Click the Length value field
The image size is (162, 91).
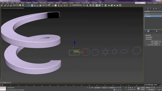[157, 41]
